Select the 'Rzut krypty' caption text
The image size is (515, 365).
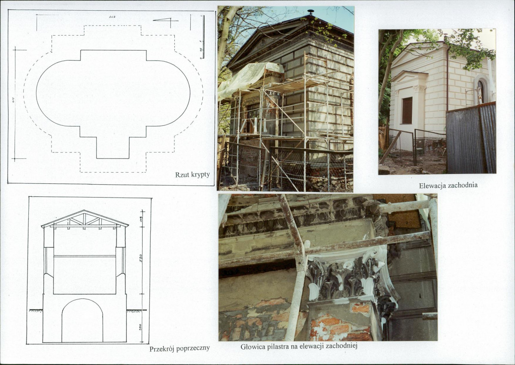point(192,175)
